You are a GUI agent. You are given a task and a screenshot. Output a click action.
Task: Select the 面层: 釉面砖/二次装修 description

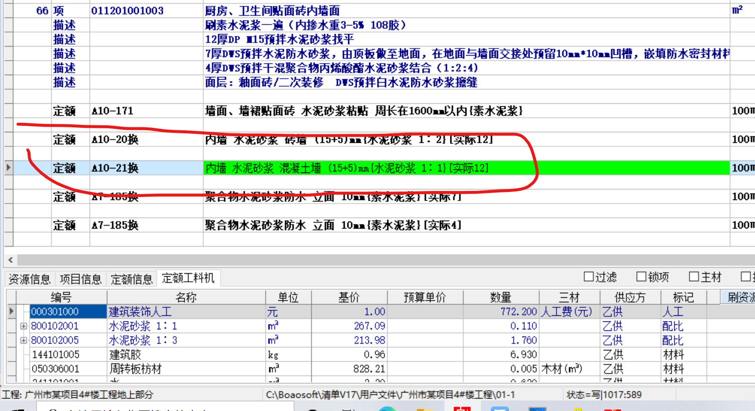point(341,82)
